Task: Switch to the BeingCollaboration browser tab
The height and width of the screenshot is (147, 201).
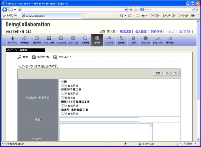Action: tap(51, 16)
